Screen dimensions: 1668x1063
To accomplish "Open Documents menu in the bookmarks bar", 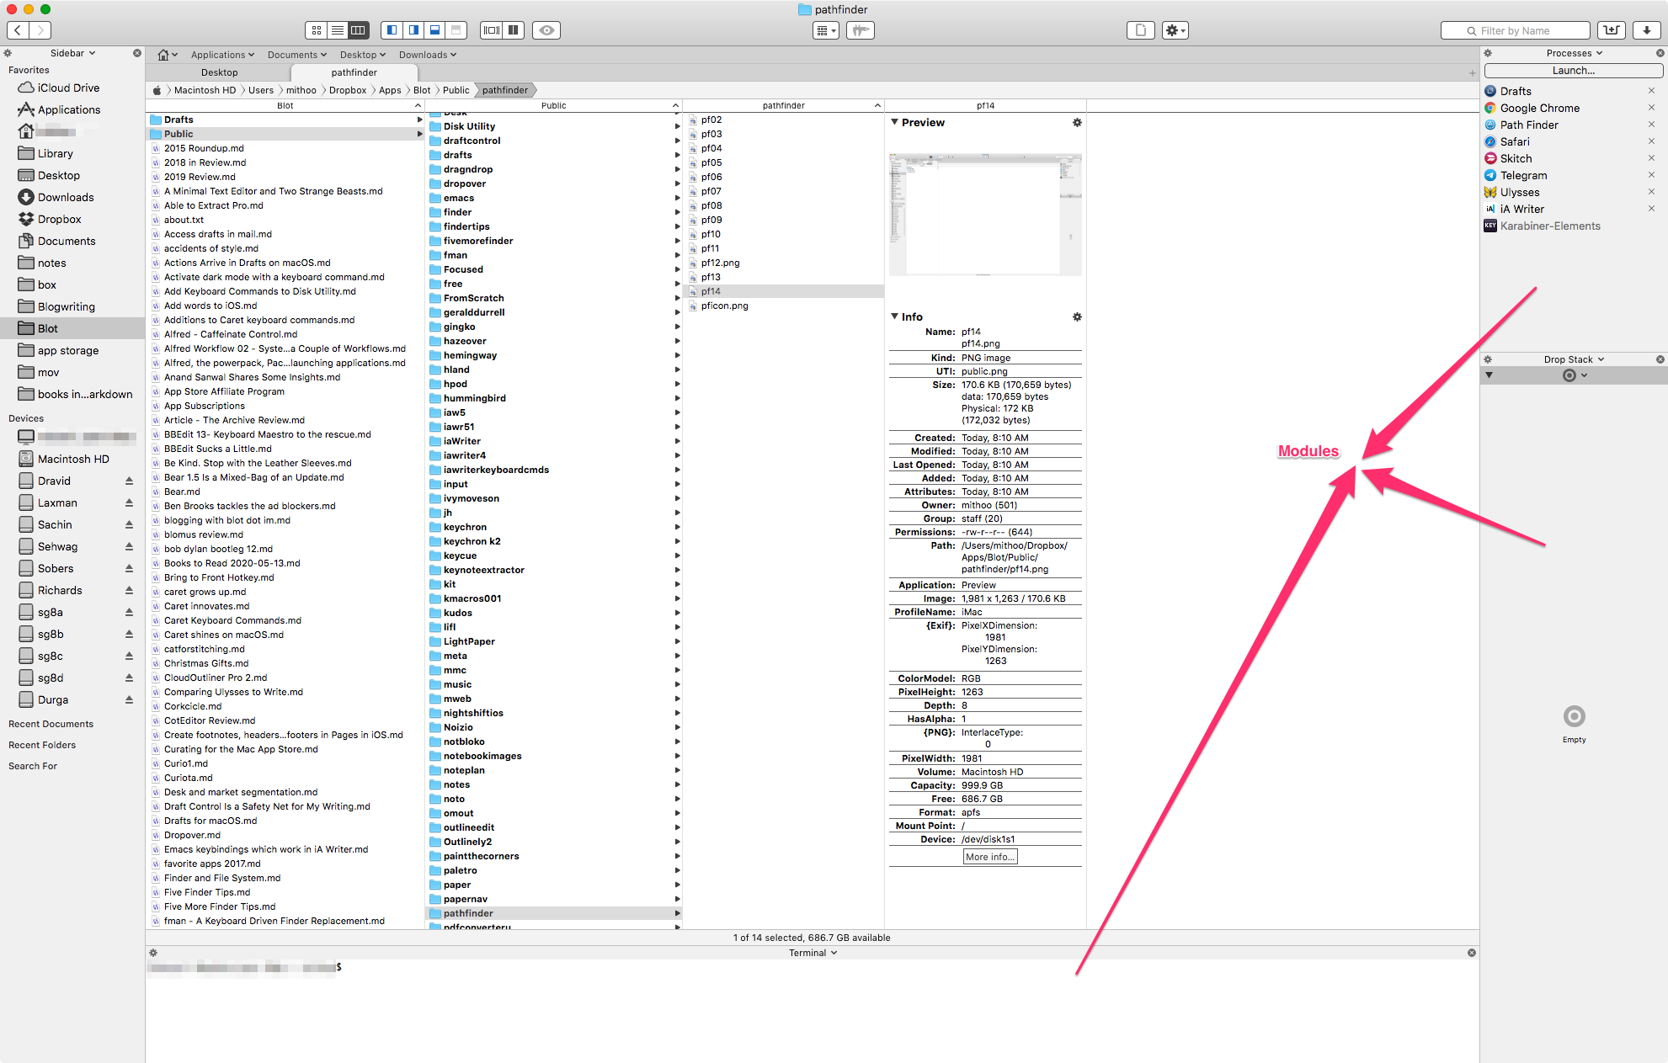I will pos(296,55).
